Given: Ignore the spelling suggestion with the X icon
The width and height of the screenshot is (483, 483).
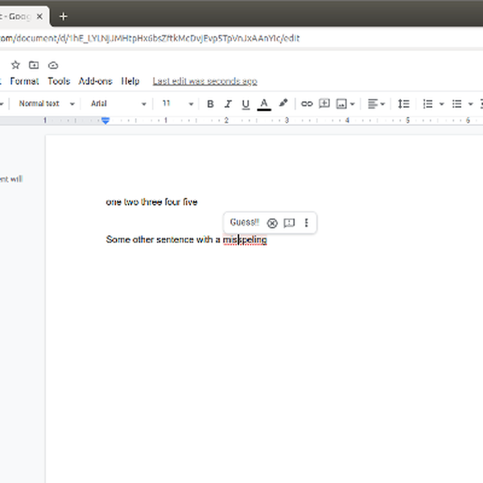Looking at the screenshot, I should [272, 223].
